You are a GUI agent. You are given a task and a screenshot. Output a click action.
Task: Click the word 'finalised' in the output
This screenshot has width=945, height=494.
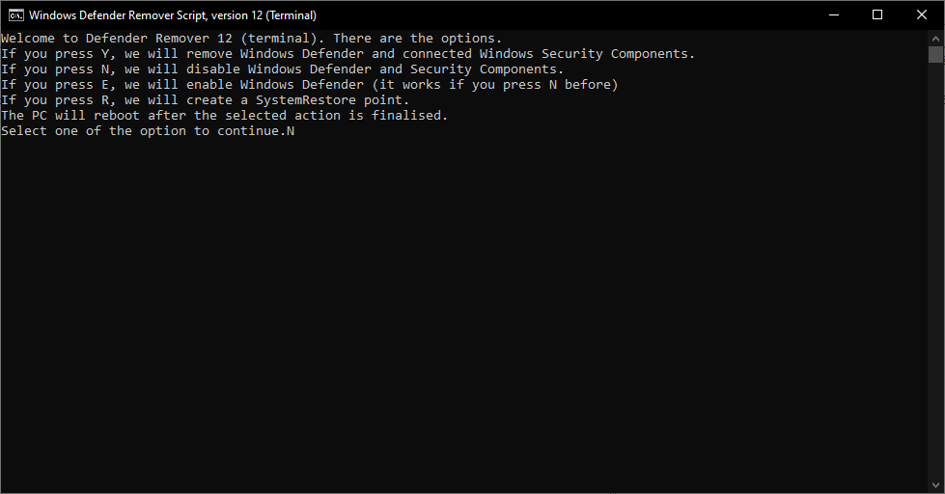pos(406,116)
